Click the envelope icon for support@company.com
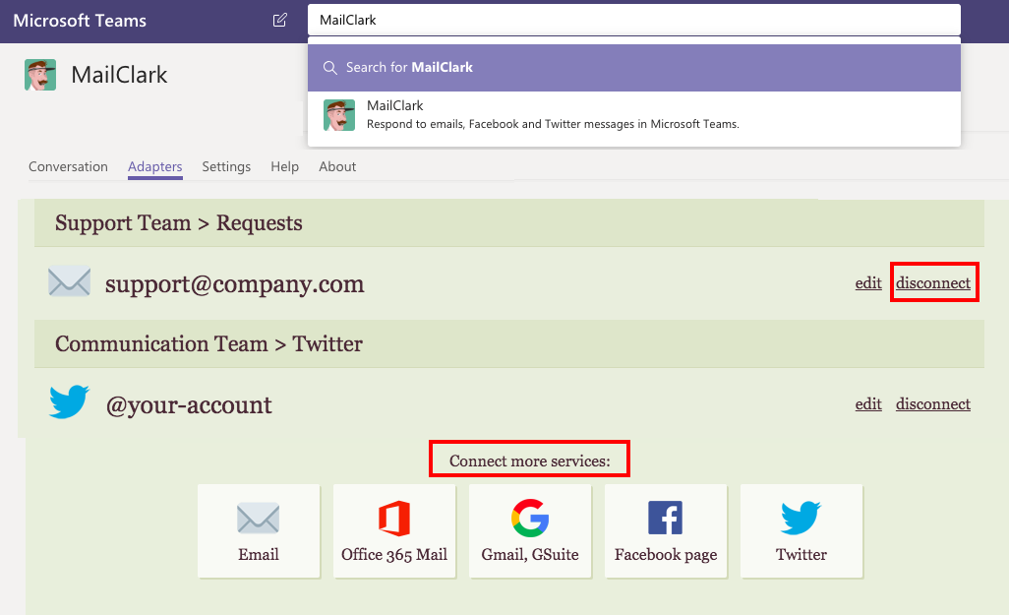Image resolution: width=1009 pixels, height=615 pixels. click(70, 280)
